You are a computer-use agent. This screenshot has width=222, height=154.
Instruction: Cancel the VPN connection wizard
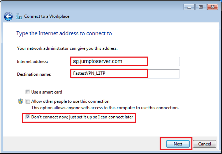click(205, 144)
